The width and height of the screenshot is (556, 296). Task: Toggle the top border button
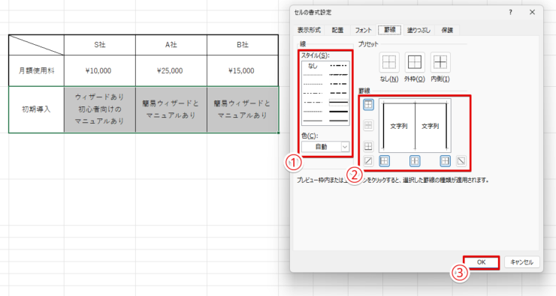pyautogui.click(x=368, y=104)
